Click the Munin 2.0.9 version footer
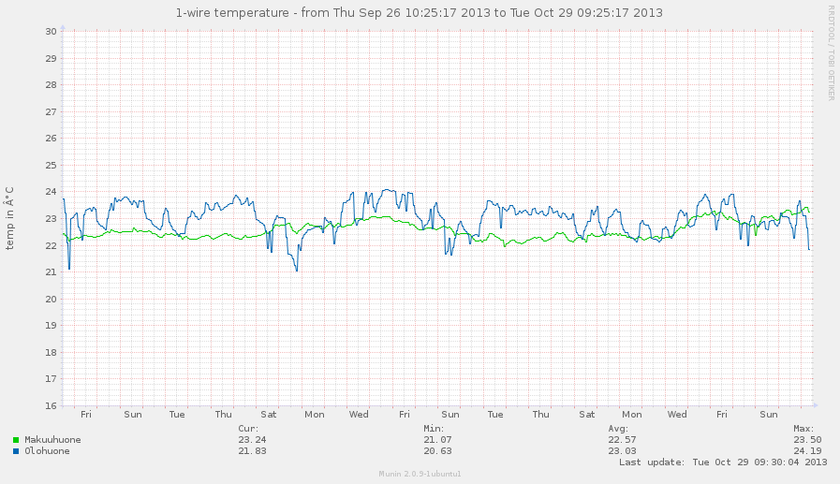This screenshot has height=484, width=840. (420, 475)
